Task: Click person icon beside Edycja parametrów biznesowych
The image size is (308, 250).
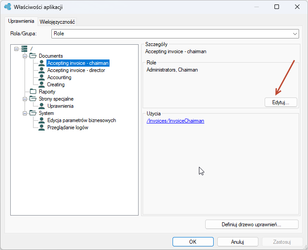Action: (x=42, y=120)
